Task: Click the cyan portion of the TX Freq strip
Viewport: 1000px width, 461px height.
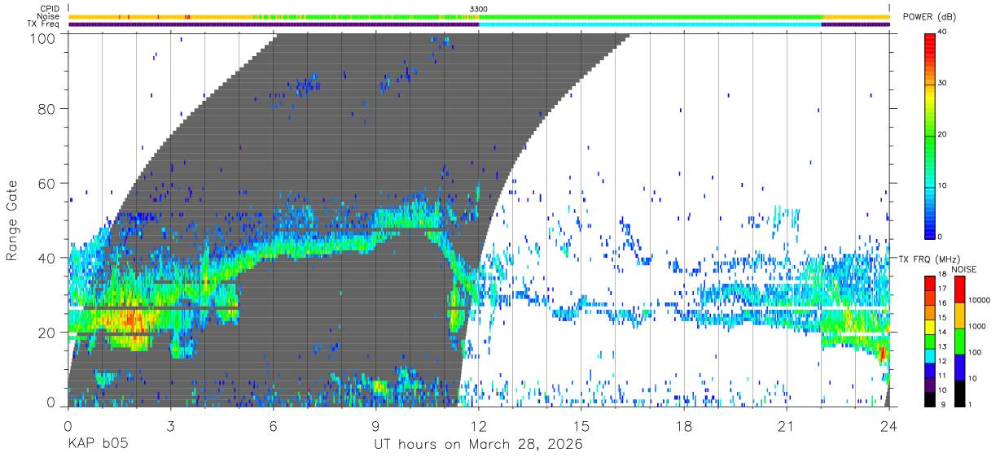Action: click(650, 24)
